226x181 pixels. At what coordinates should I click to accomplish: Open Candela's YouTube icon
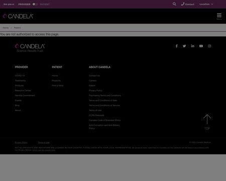(201, 46)
